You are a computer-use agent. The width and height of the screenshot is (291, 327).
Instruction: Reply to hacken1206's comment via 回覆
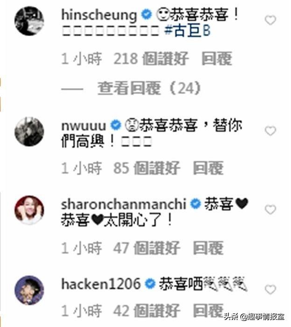tap(208, 311)
